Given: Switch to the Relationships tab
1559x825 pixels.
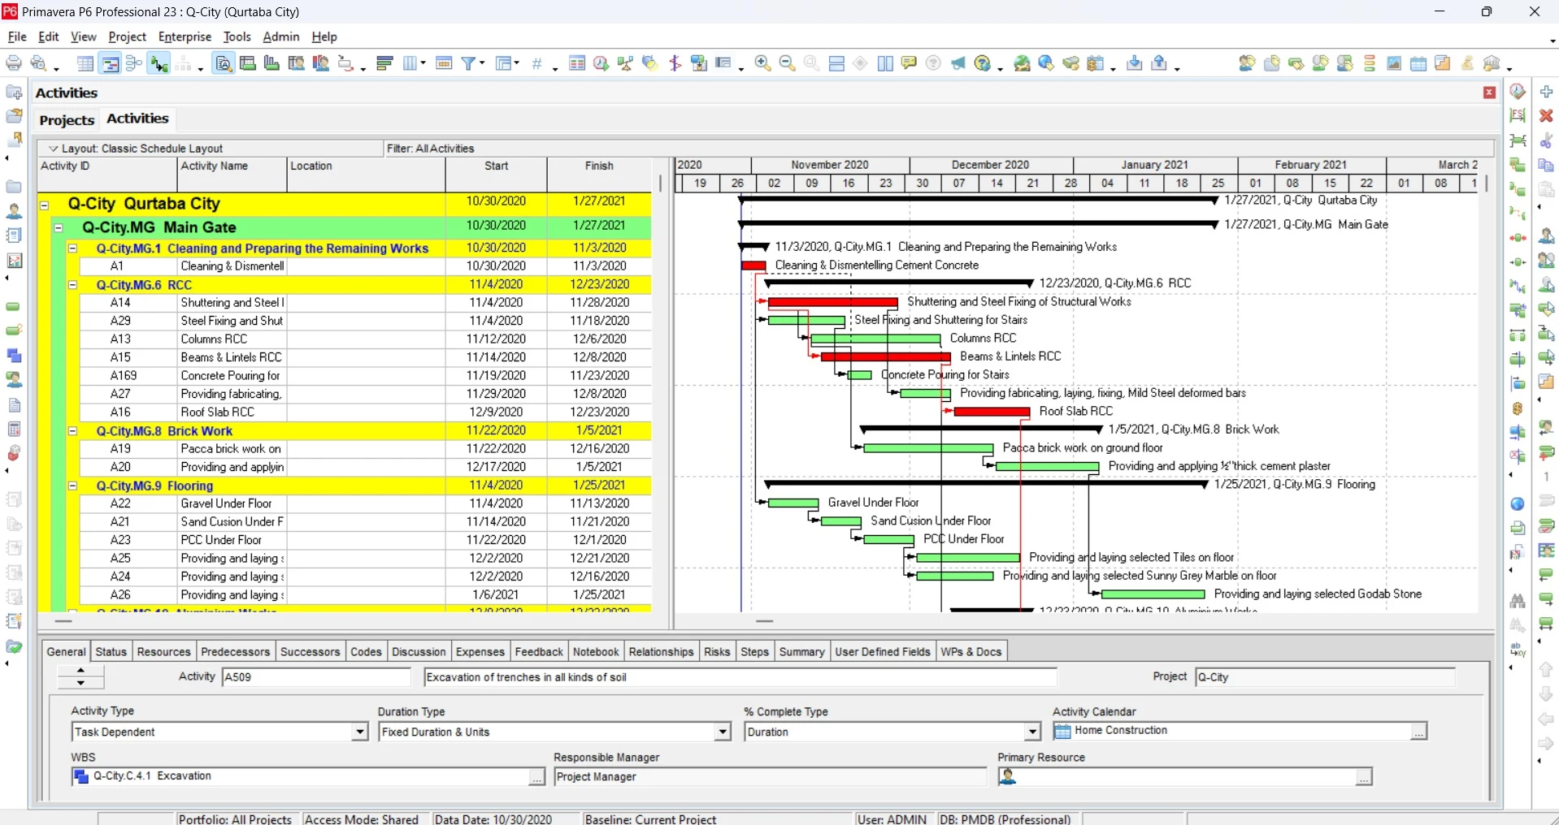Looking at the screenshot, I should [x=661, y=651].
